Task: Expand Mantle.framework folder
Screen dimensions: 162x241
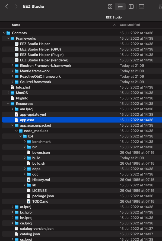Action: pos(12,71)
